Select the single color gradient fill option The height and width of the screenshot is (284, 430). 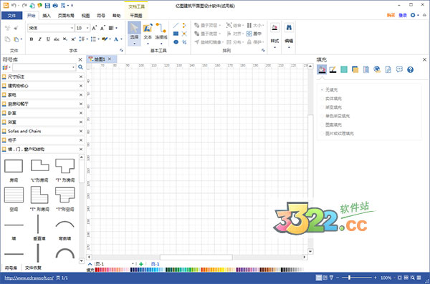pyautogui.click(x=335, y=116)
